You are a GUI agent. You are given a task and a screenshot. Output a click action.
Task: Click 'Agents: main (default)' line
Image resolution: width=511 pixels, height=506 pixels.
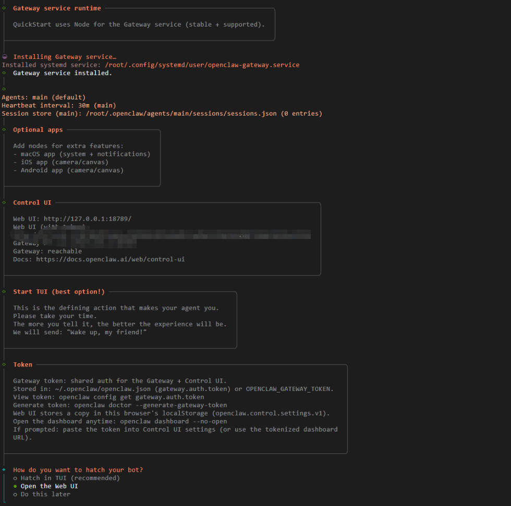coord(44,97)
